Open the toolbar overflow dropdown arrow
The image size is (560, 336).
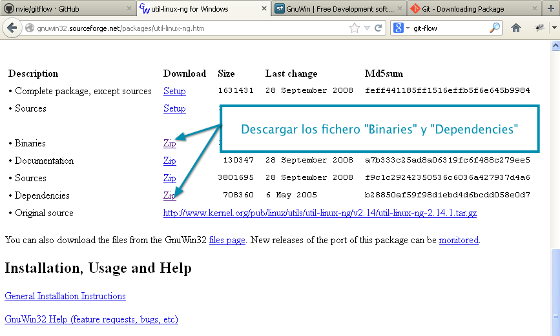[554, 28]
